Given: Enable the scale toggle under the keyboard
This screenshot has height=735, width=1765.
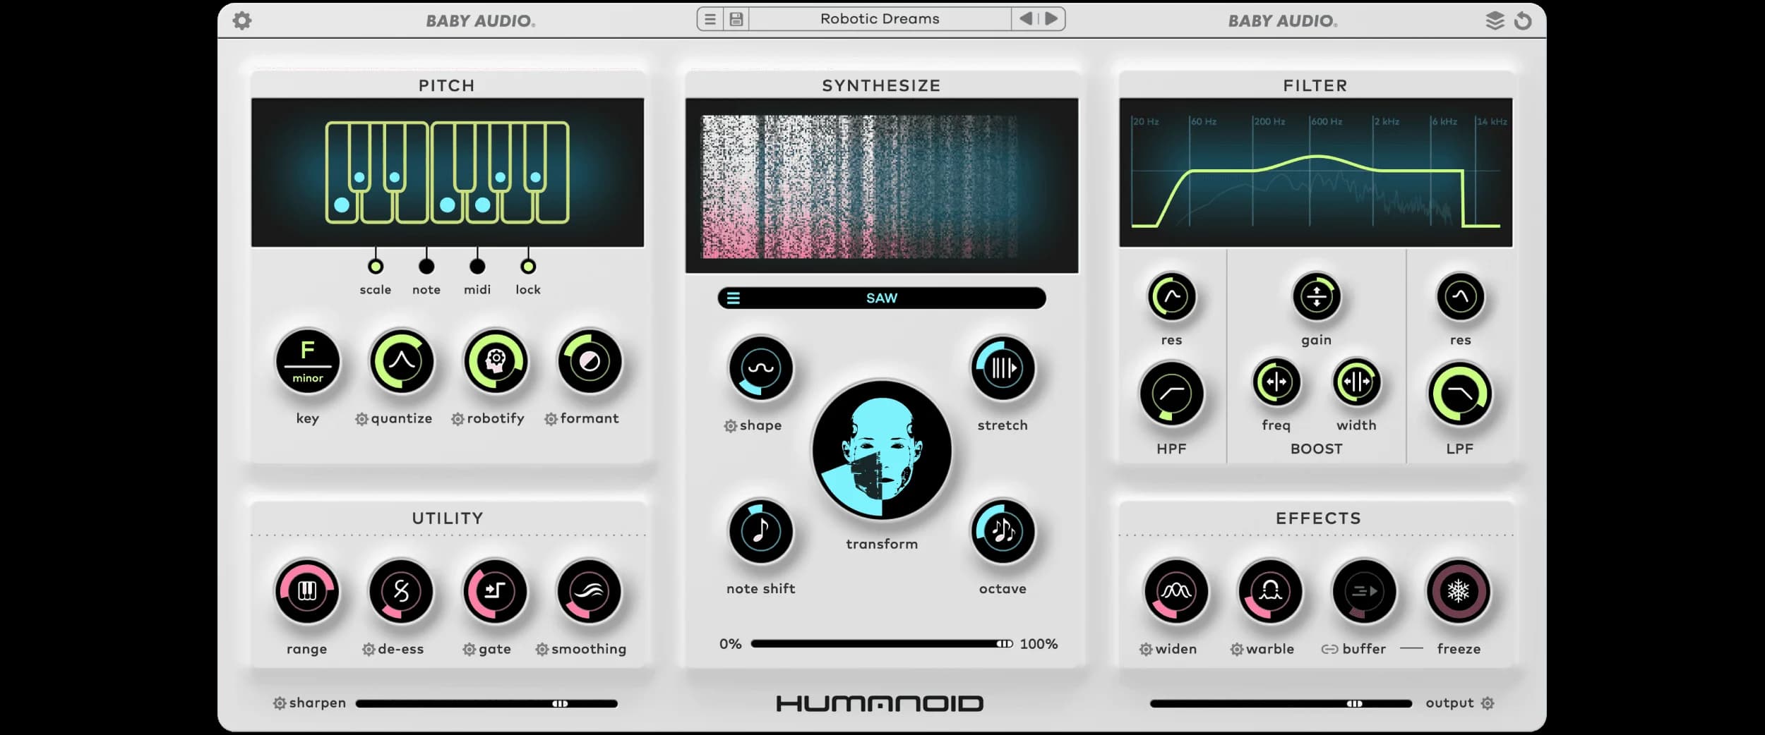Looking at the screenshot, I should point(375,267).
